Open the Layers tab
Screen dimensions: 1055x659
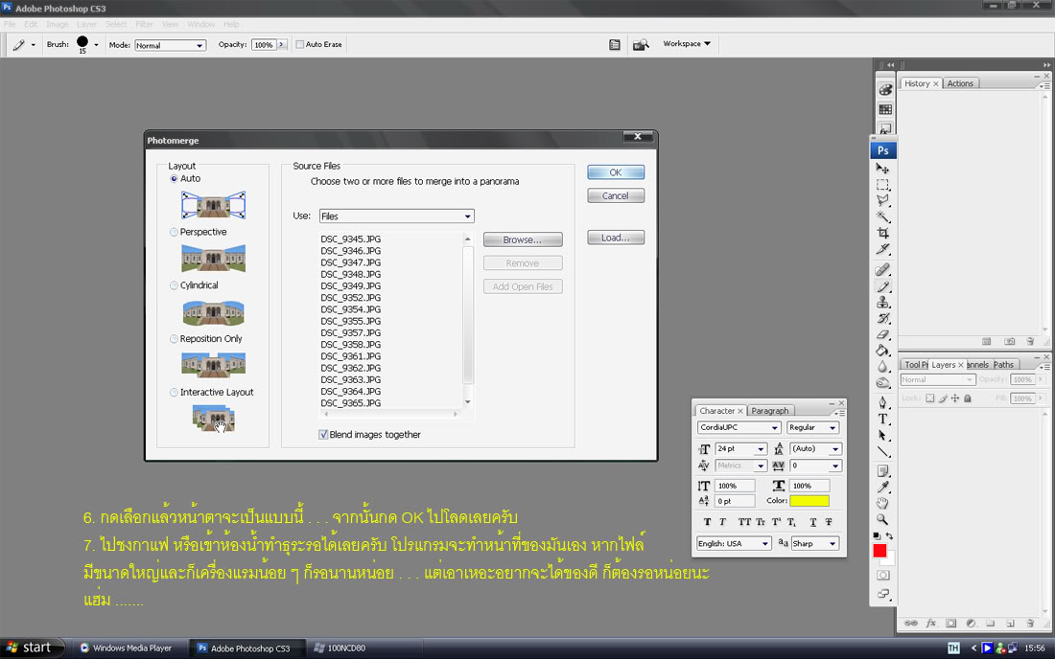click(x=944, y=364)
